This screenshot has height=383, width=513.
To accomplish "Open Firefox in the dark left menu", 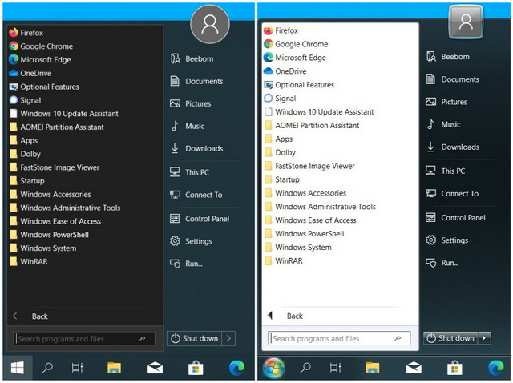I will [26, 33].
